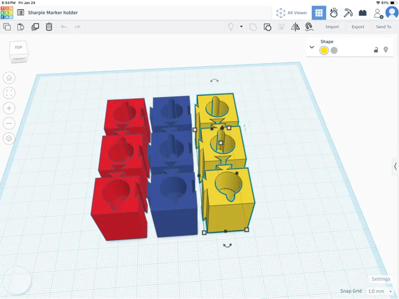Open the Snap Grid dropdown

(x=379, y=291)
